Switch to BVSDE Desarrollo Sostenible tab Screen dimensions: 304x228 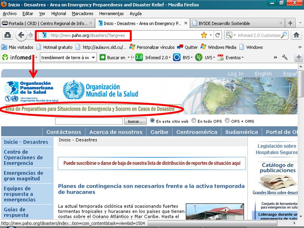(237, 23)
